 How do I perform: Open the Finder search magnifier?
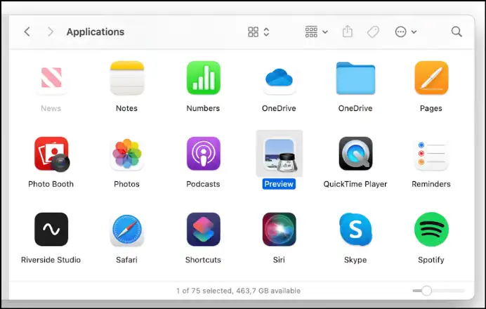(457, 32)
